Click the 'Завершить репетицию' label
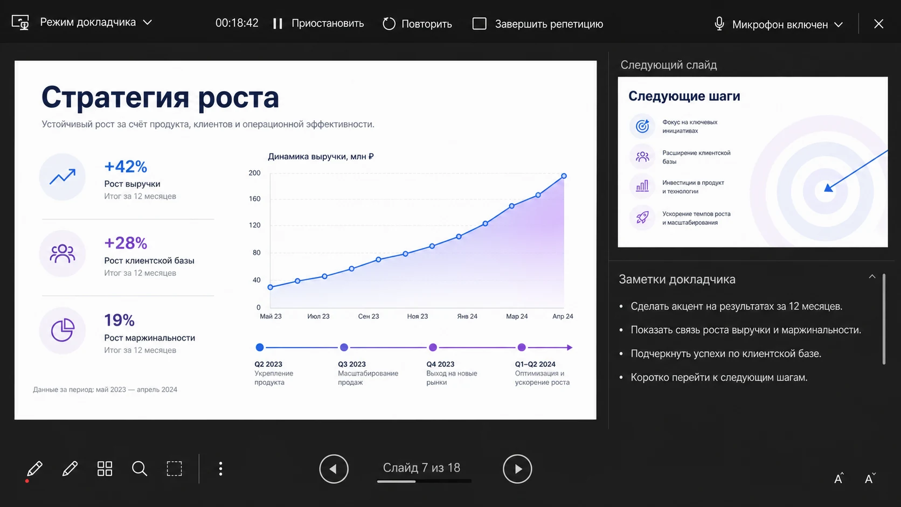The image size is (901, 507). pyautogui.click(x=549, y=24)
